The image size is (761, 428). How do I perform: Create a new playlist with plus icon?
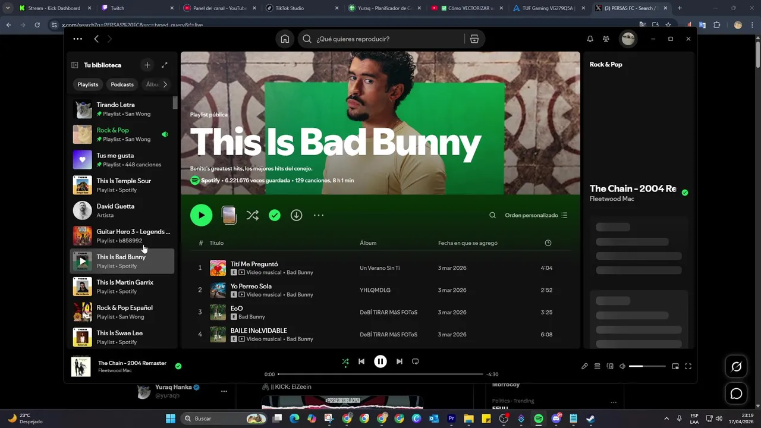(x=147, y=65)
